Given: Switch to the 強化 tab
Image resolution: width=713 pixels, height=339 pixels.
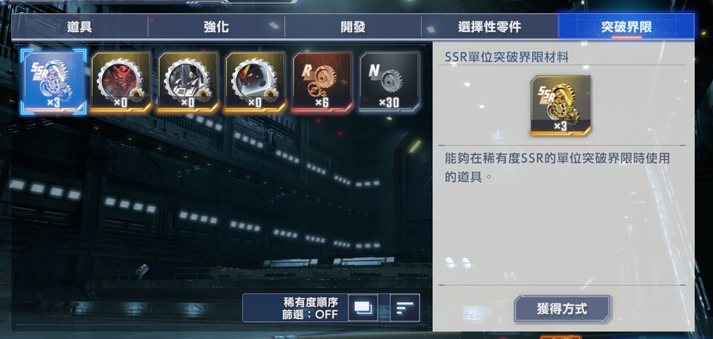Looking at the screenshot, I should coord(216,27).
